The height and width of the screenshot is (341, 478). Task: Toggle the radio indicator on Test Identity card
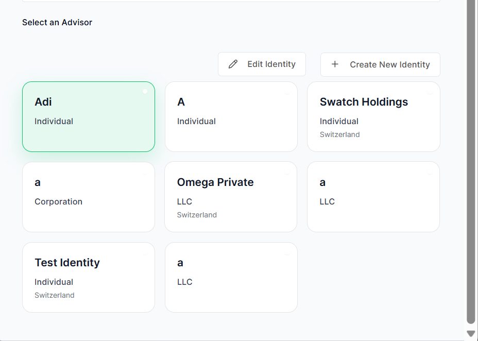pos(145,252)
